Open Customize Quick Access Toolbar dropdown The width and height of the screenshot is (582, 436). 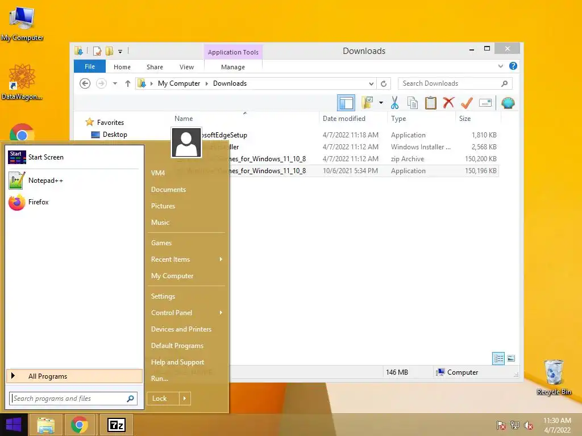click(x=120, y=51)
